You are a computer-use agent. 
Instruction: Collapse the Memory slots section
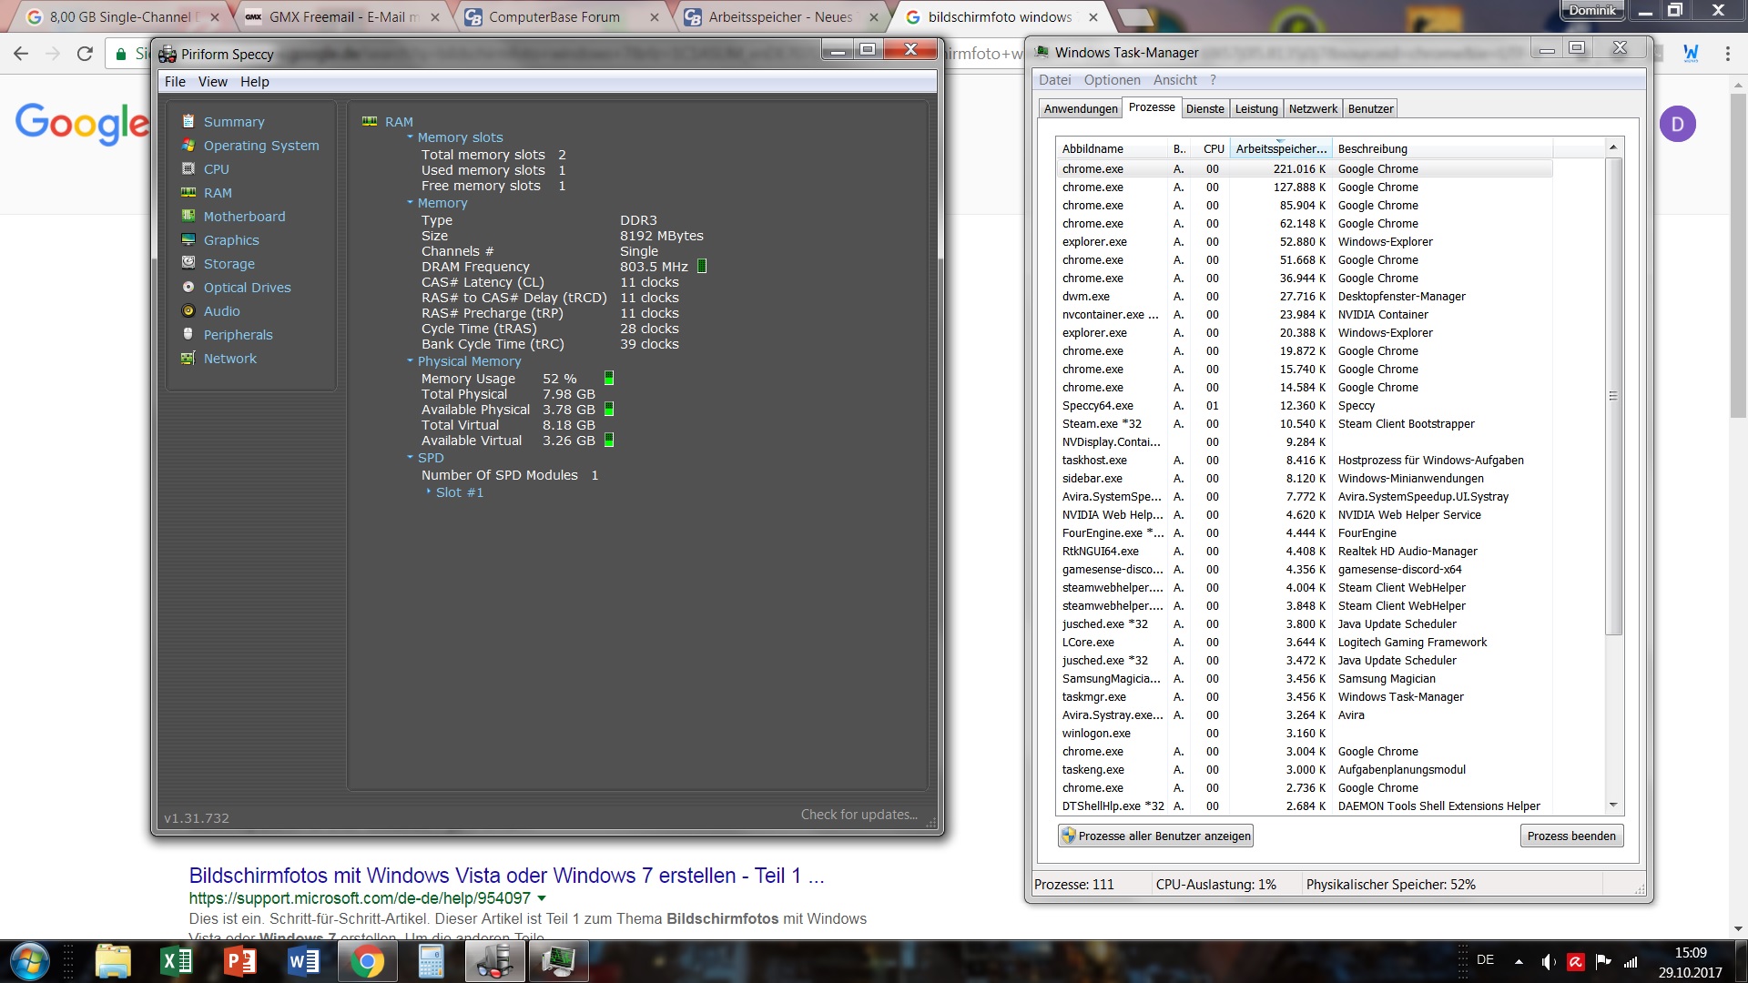(x=410, y=137)
